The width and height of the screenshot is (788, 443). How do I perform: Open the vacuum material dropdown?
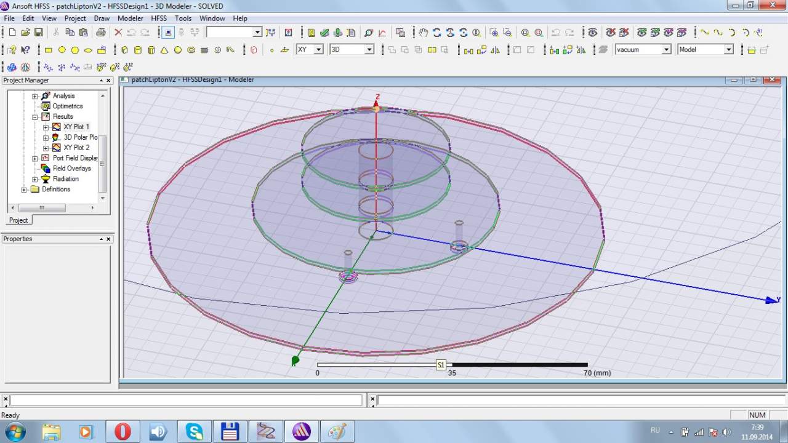(666, 50)
